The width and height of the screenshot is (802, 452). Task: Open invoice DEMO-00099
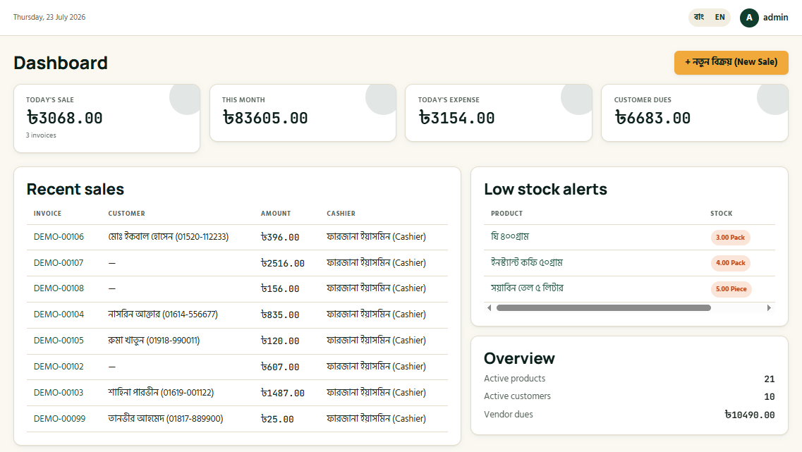(59, 419)
